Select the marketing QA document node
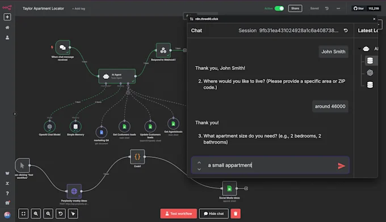The height and width of the screenshot is (222, 386). pos(101,132)
